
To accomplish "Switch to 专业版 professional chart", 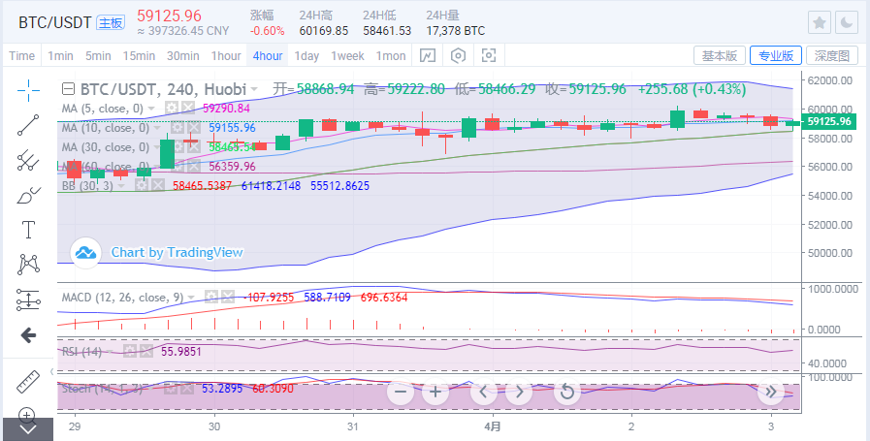I will pos(776,55).
